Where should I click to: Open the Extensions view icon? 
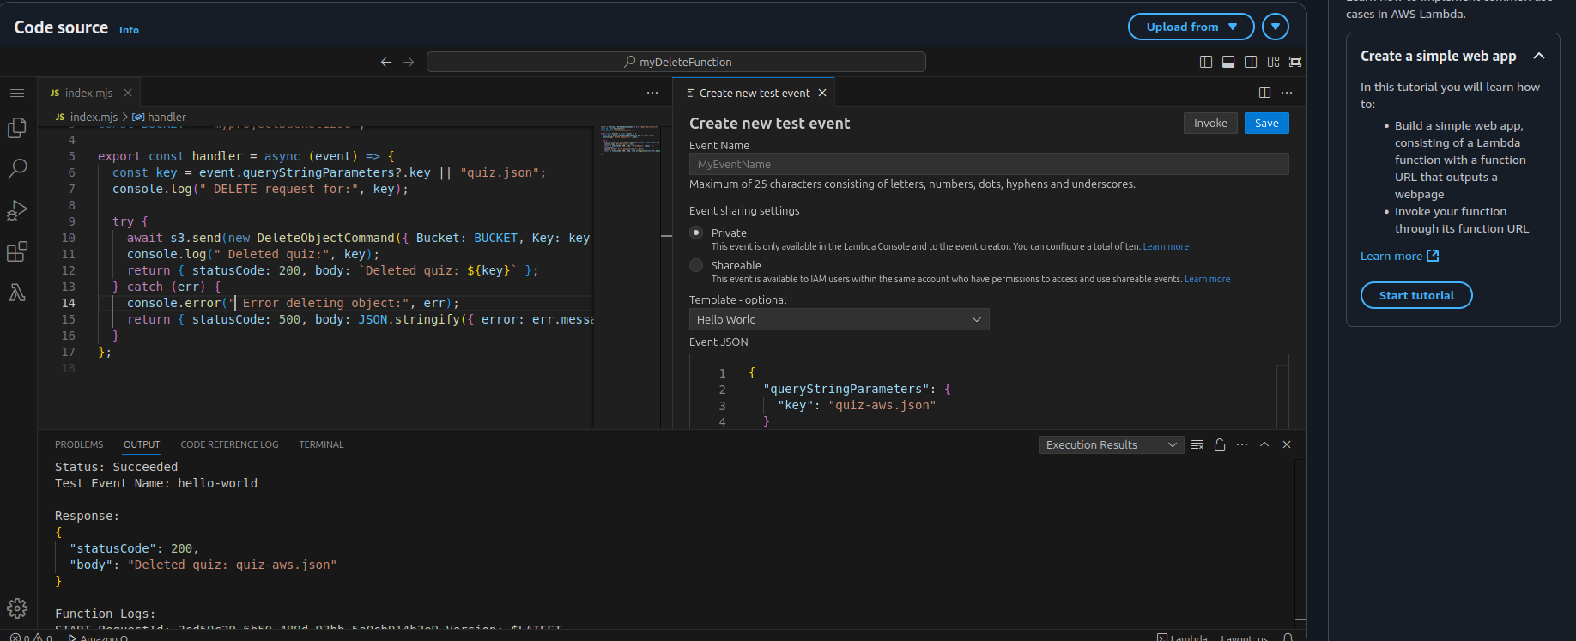(17, 251)
